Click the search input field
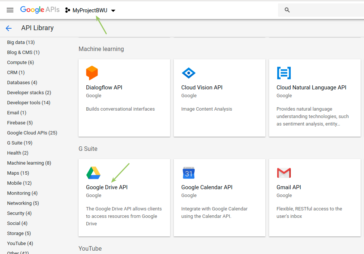This screenshot has width=364, height=254. [320, 10]
